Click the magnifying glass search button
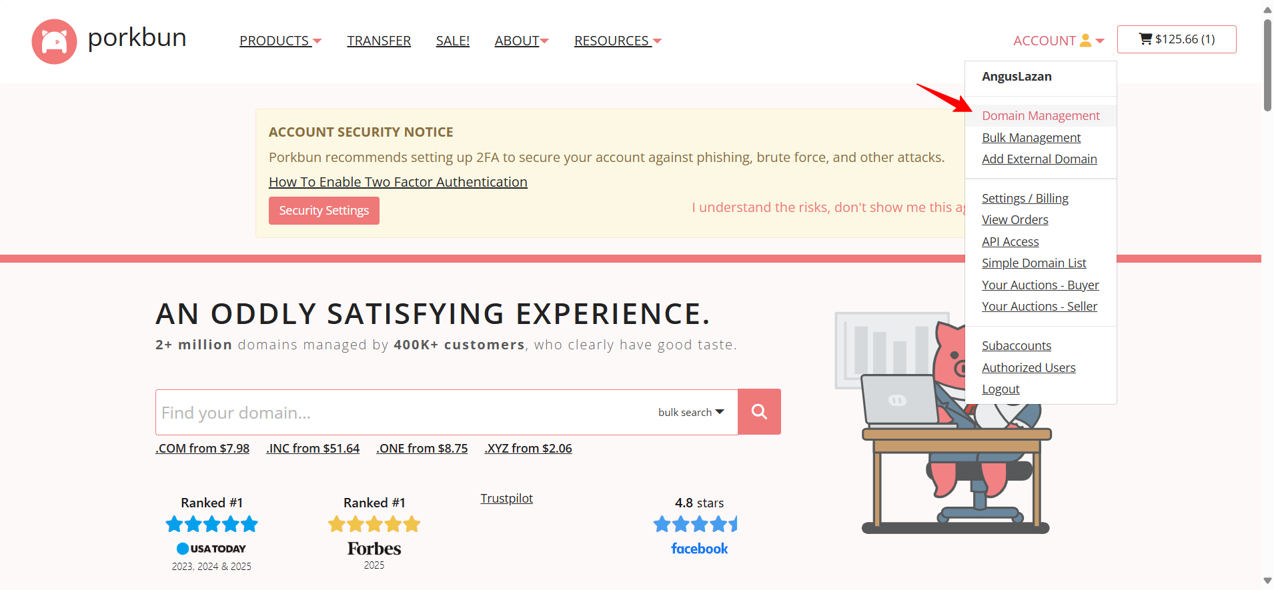This screenshot has width=1274, height=590. (x=759, y=412)
